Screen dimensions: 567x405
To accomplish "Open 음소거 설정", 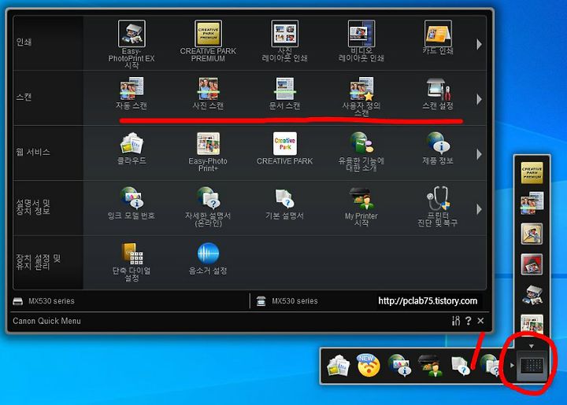I will [208, 259].
